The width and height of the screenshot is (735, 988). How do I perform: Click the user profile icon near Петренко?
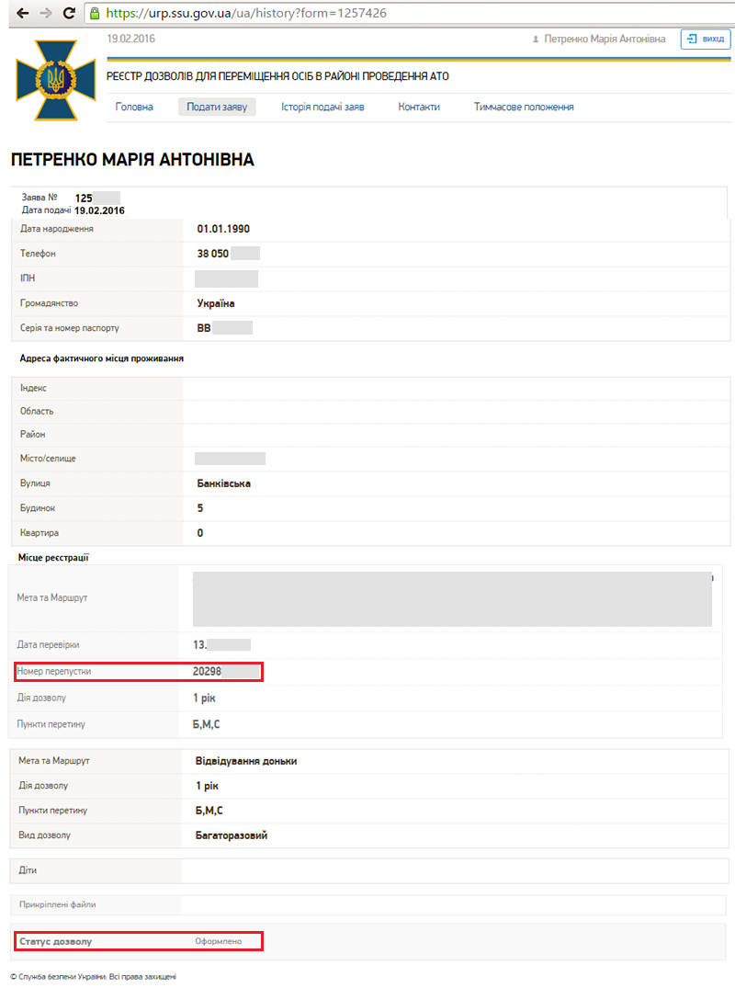pos(536,40)
